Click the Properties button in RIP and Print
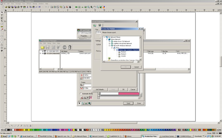Screen dimensions: 222x138 pos(84,36)
